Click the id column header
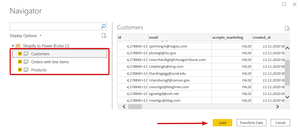The image size is (300, 132). [133, 37]
